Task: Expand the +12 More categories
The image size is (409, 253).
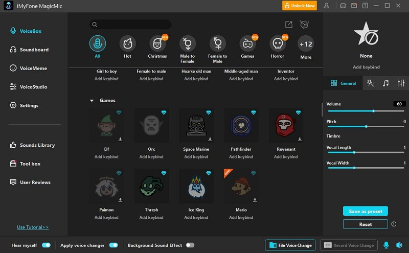Action: pyautogui.click(x=306, y=44)
